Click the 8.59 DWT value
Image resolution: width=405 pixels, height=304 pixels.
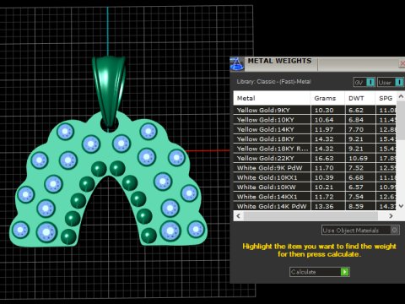click(x=356, y=206)
